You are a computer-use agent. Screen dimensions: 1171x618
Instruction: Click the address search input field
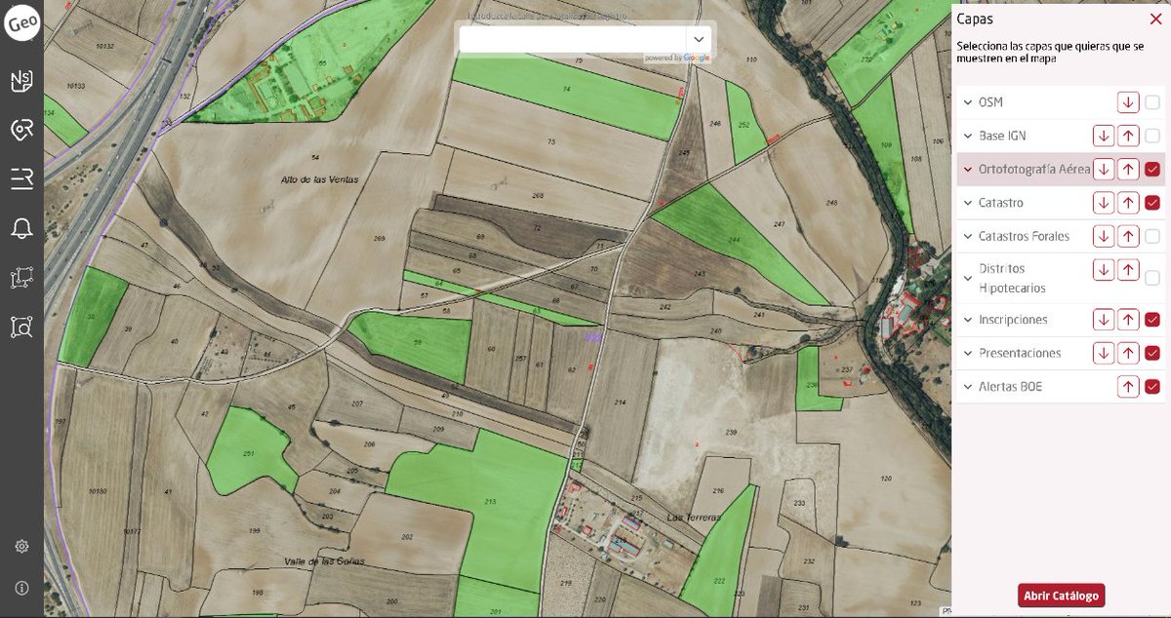574,39
